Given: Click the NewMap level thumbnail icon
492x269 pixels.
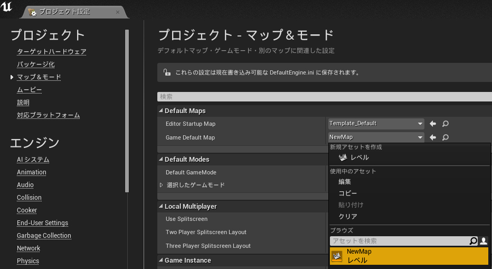Looking at the screenshot, I should pyautogui.click(x=337, y=256).
